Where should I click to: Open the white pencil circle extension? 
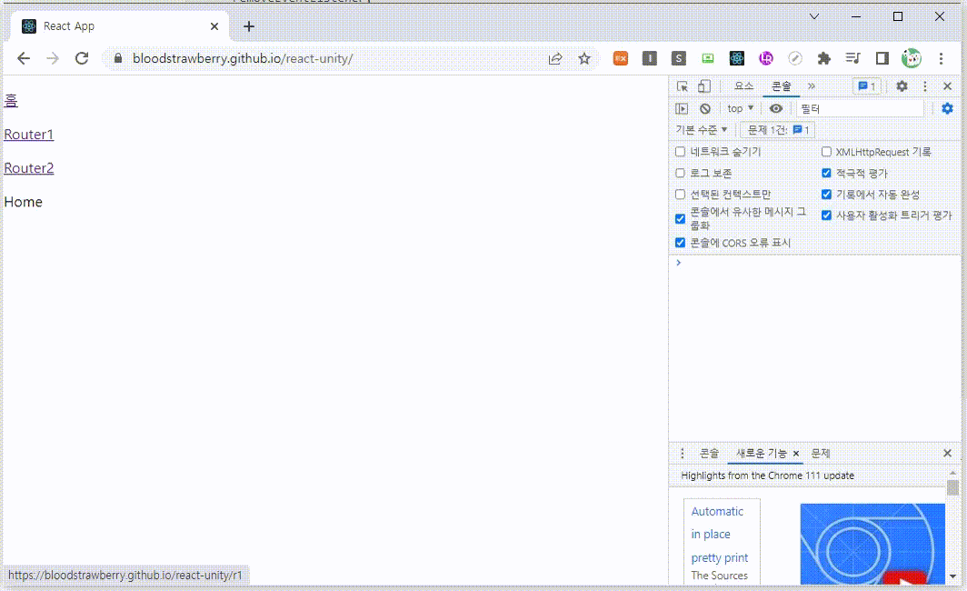pyautogui.click(x=795, y=58)
